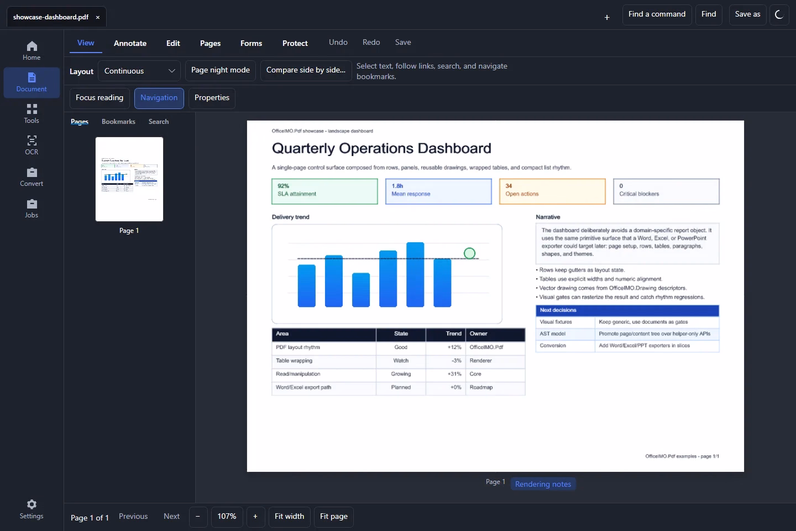796x531 pixels.
Task: Toggle the Navigation panel
Action: click(159, 98)
